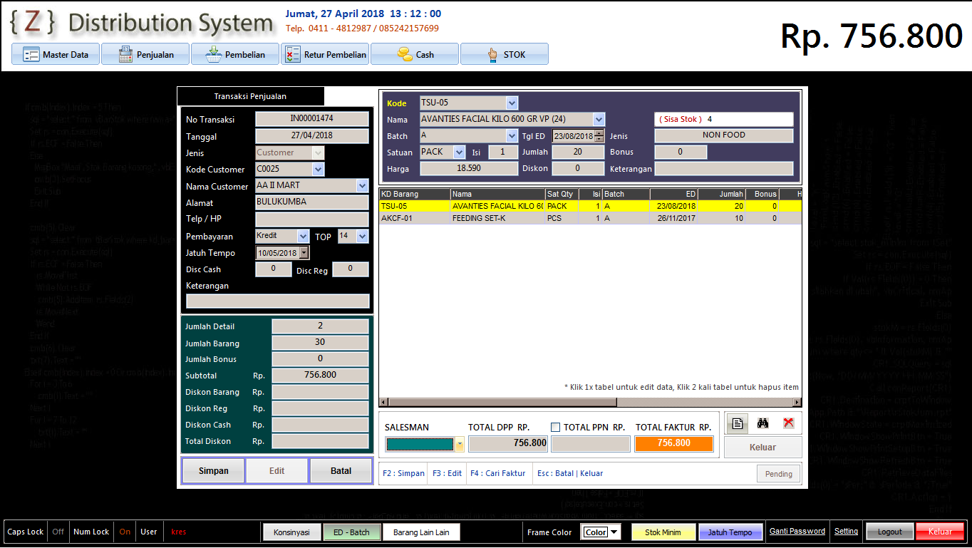
Task: Open the Retur Pembelian menu
Action: (325, 54)
